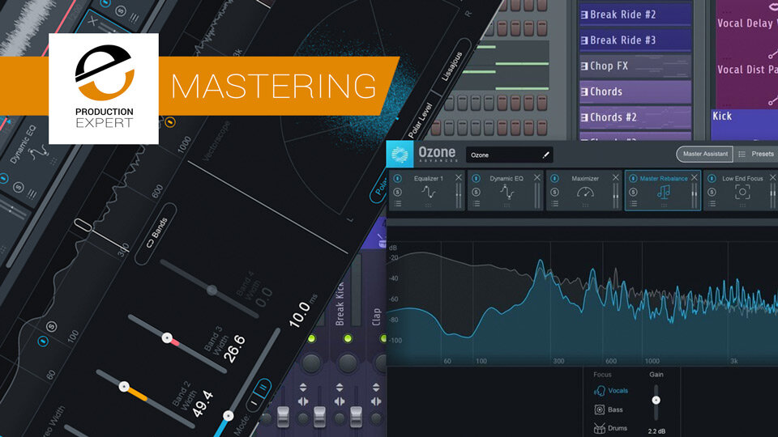This screenshot has height=437, width=778.
Task: Click the Band 4 Width slider handle
Action: point(212,290)
